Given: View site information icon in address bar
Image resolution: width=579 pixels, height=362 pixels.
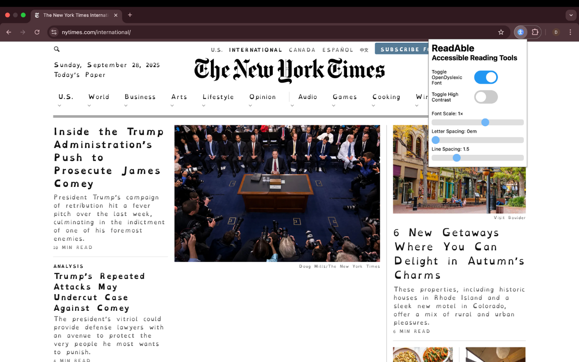Looking at the screenshot, I should click(x=54, y=32).
